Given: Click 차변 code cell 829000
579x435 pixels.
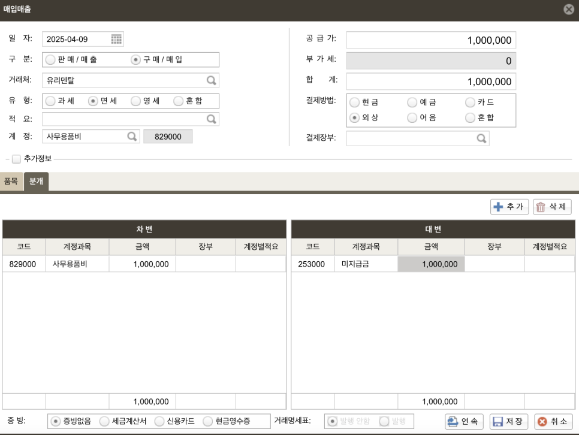Looking at the screenshot, I should [24, 264].
